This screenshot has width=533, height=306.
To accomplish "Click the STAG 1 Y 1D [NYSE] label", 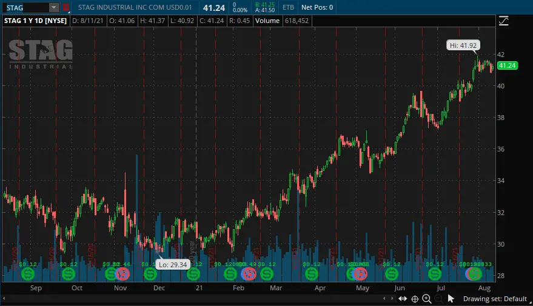I will (35, 21).
